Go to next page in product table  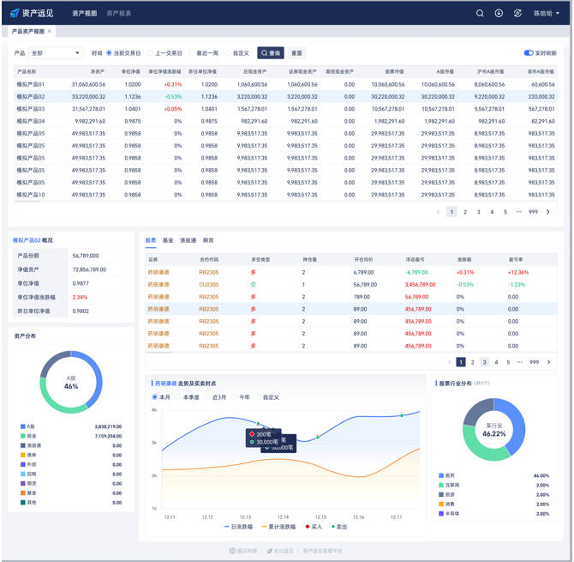(548, 212)
